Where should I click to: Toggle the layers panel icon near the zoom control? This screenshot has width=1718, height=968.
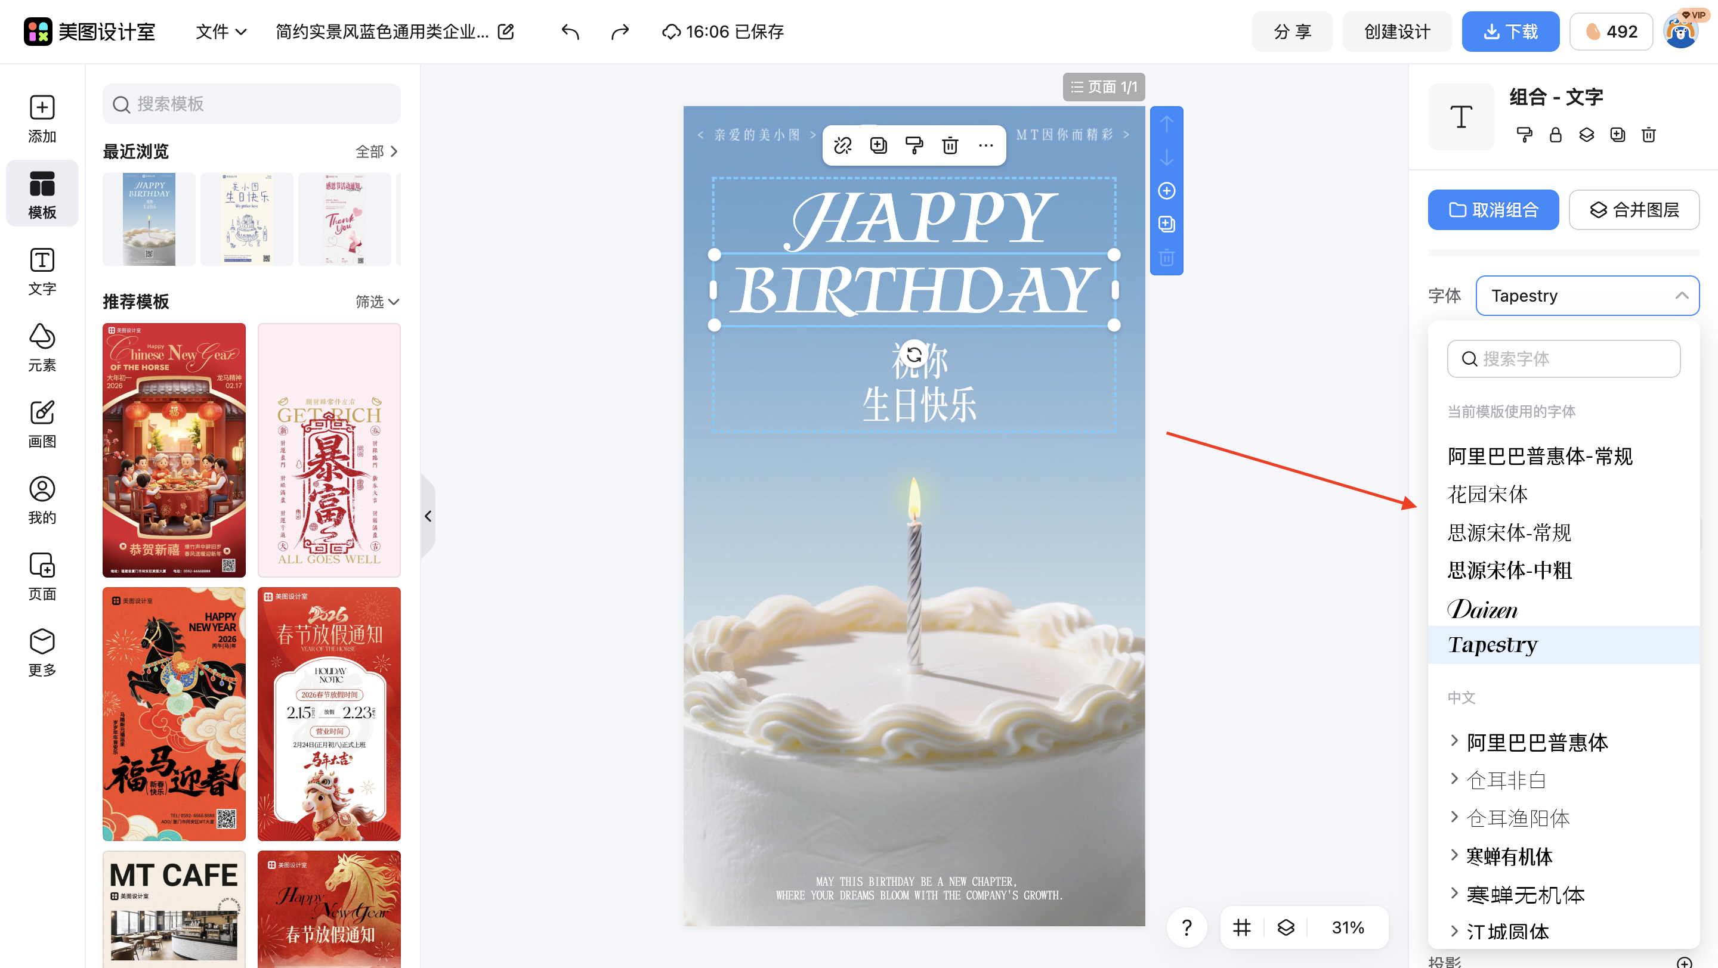1286,927
